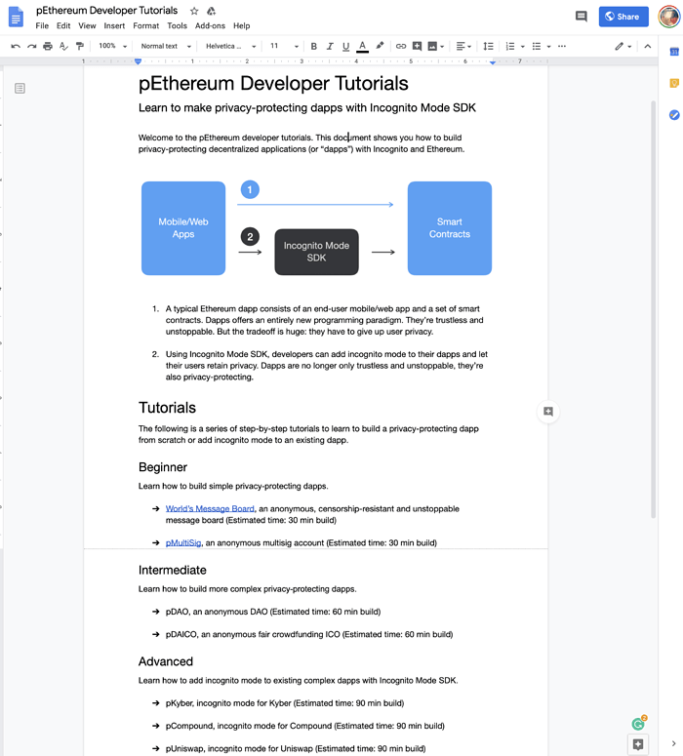Screen dimensions: 683x756
Task: Open the text alignment dropdown
Action: (x=463, y=46)
